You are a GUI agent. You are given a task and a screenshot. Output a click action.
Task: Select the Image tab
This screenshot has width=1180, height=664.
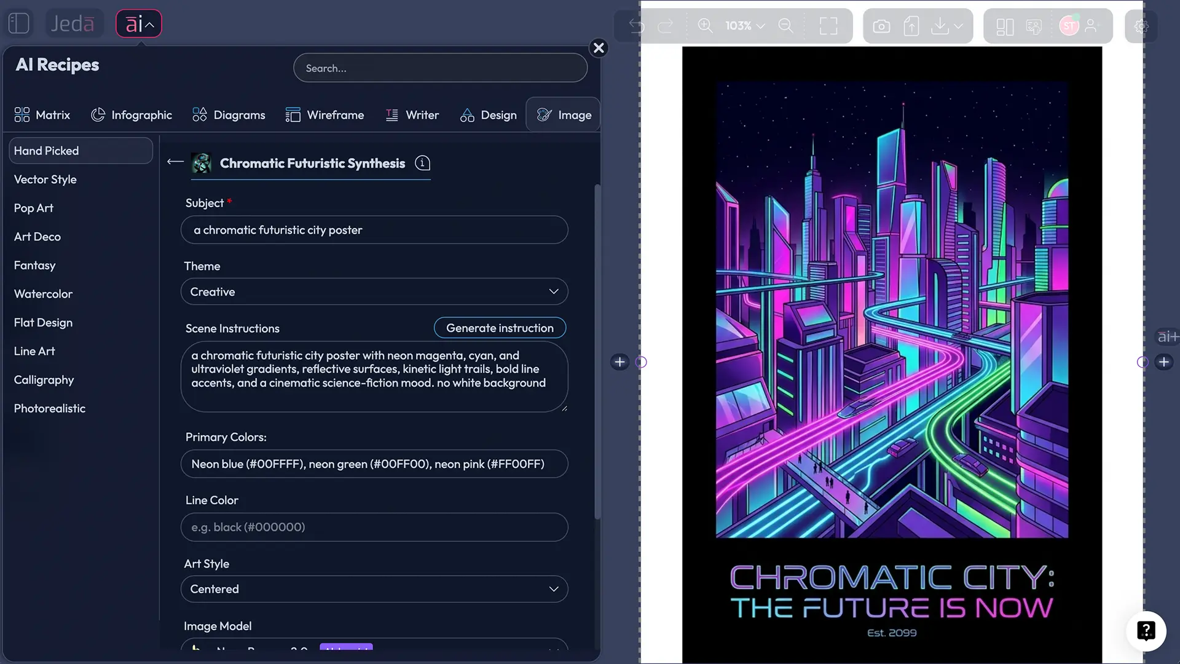tap(563, 115)
